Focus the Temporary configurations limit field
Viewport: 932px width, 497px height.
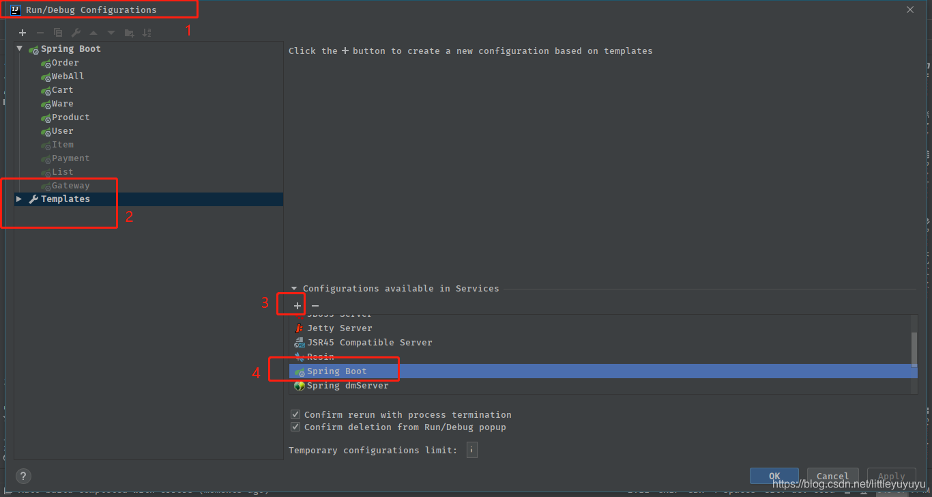pyautogui.click(x=472, y=450)
